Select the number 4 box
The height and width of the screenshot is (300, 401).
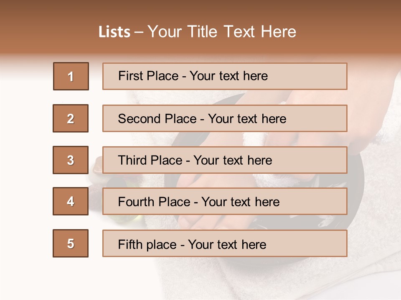click(71, 201)
